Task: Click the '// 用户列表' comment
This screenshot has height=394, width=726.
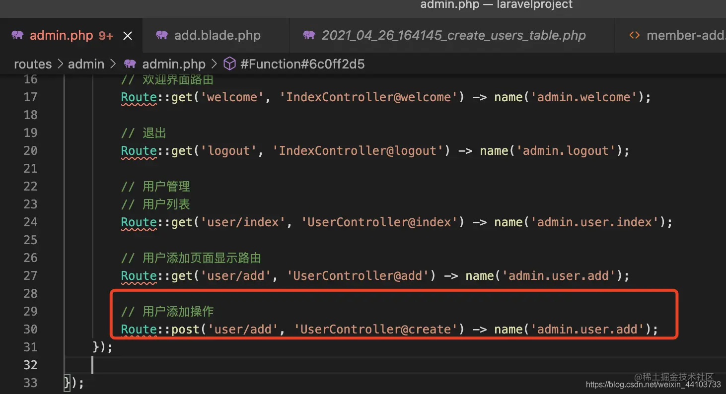Action: (155, 204)
